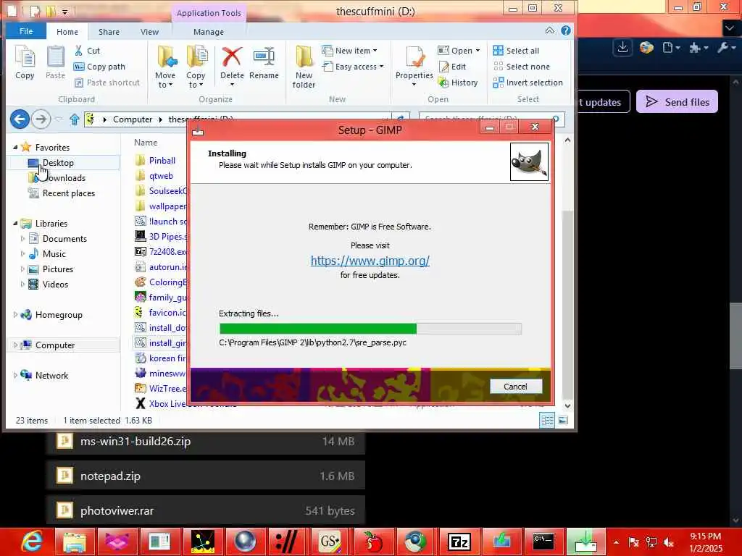Cancel the GIMP installation
The height and width of the screenshot is (556, 742).
[x=515, y=387]
